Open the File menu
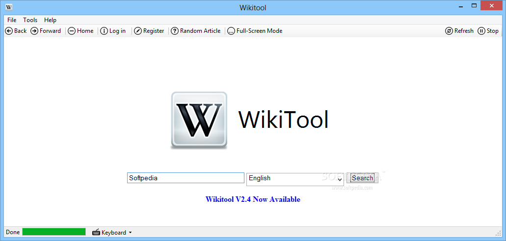The width and height of the screenshot is (506, 241). pyautogui.click(x=12, y=20)
